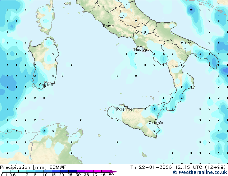Click the legend tick label 10
The height and width of the screenshot is (176, 228).
click(45, 175)
